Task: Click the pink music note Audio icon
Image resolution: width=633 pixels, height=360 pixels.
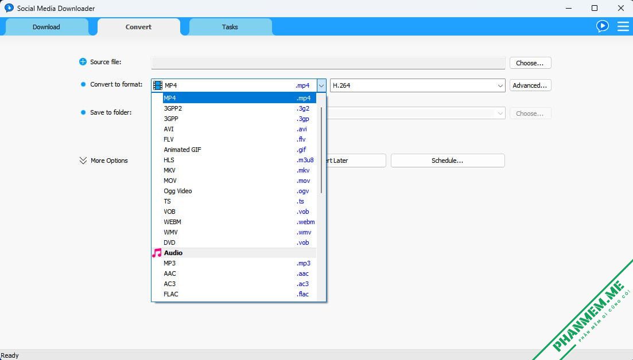Action: 157,253
